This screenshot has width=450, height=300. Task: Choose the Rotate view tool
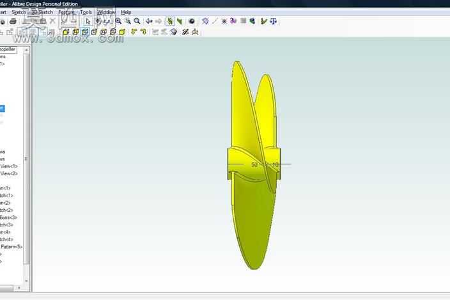pyautogui.click(x=107, y=21)
